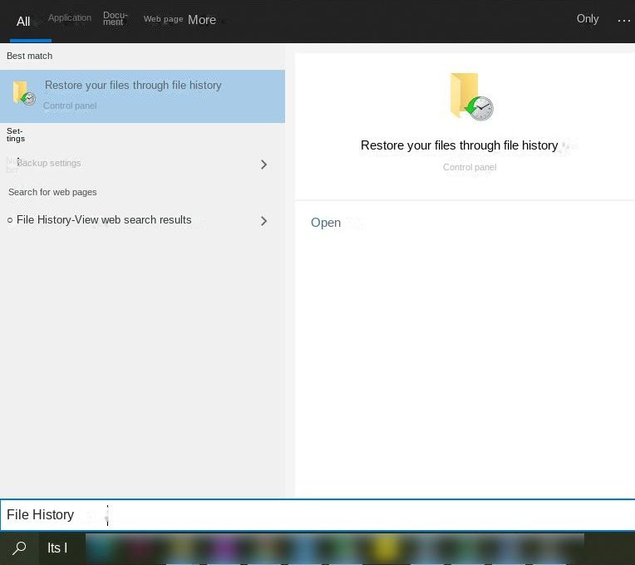Click the Open action link
The width and height of the screenshot is (635, 565).
pyautogui.click(x=326, y=223)
